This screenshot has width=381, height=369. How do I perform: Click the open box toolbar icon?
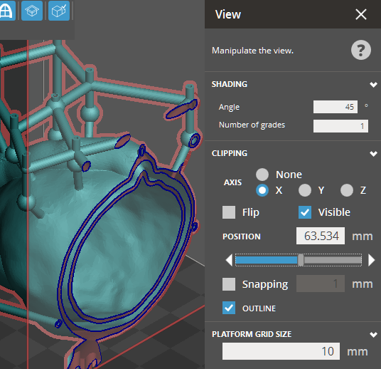click(x=32, y=11)
